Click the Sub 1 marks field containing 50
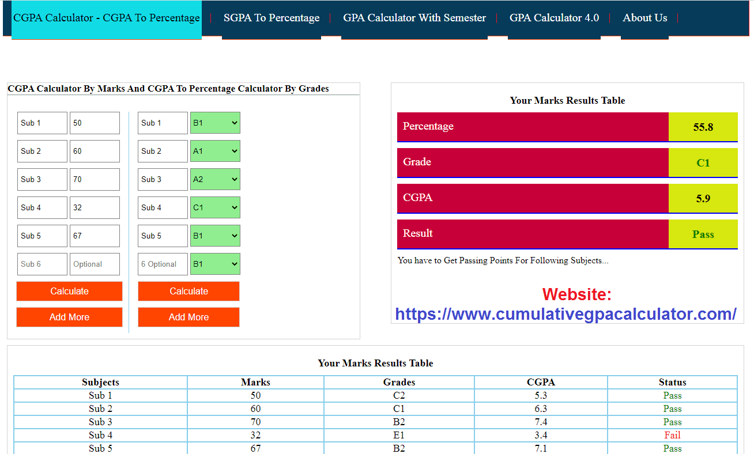 pyautogui.click(x=95, y=123)
